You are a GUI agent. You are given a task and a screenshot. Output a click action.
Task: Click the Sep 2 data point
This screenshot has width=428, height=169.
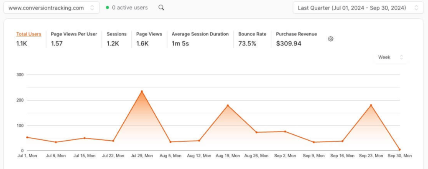285,131
